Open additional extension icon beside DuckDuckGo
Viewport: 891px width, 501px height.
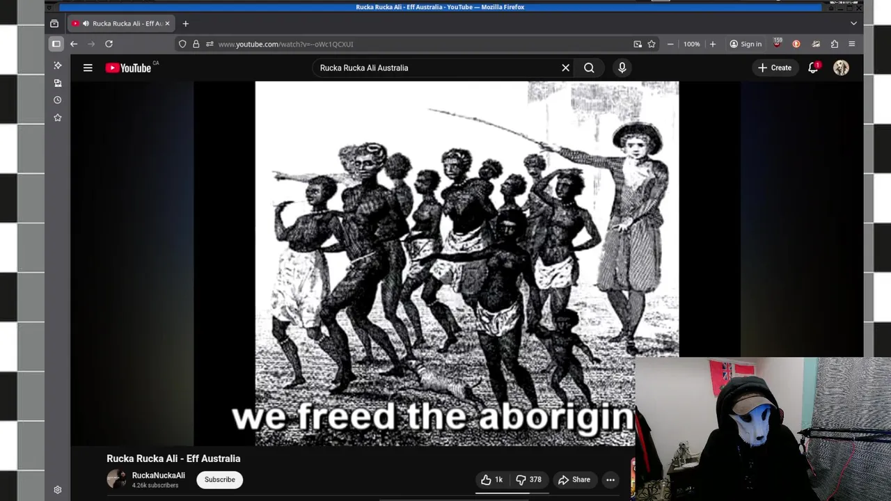coord(816,44)
